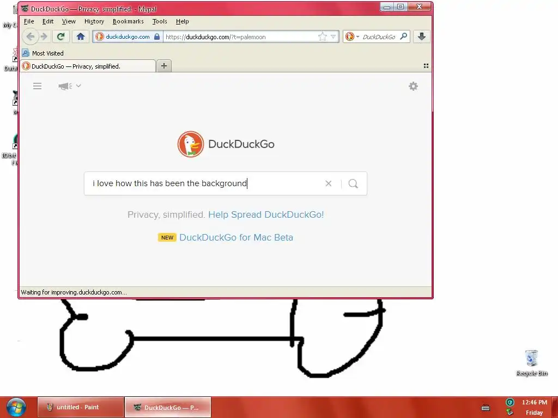Click magnifier in browser toolbar search box

click(404, 36)
